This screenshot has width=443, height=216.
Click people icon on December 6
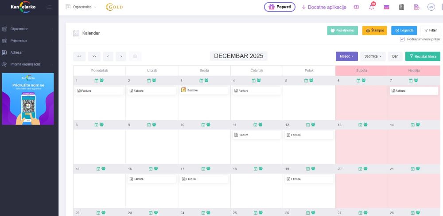click(x=364, y=81)
